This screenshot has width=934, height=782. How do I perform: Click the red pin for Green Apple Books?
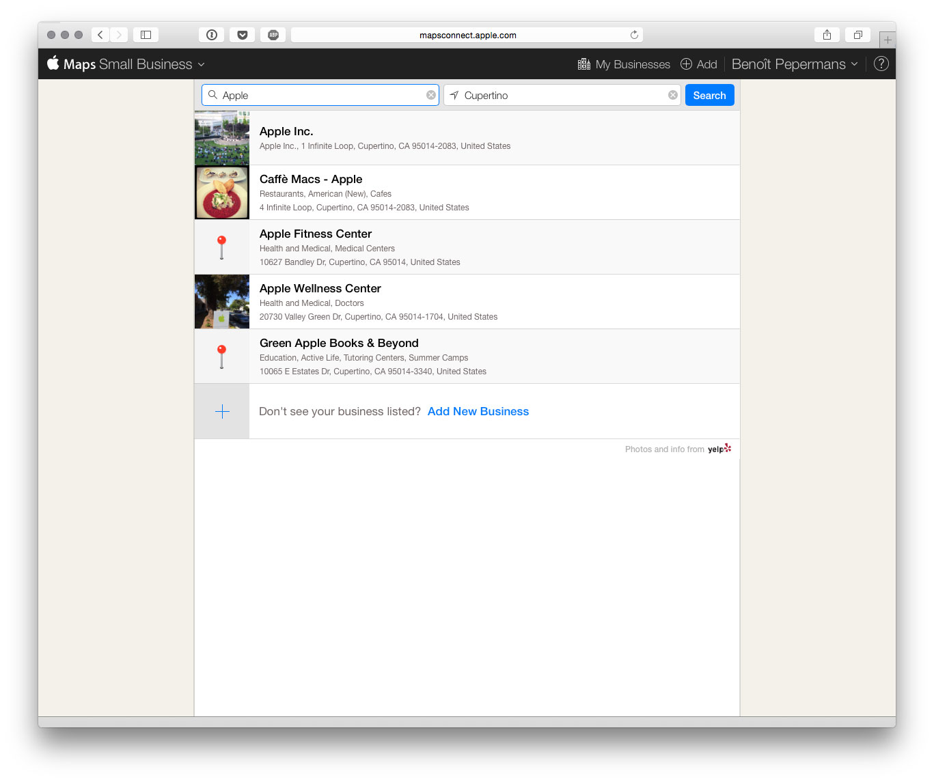click(x=221, y=357)
